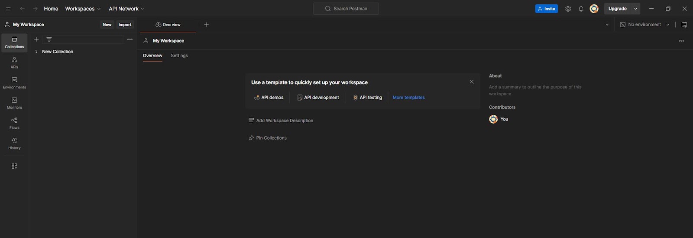
Task: Click the About summary placeholder text
Action: 535,90
